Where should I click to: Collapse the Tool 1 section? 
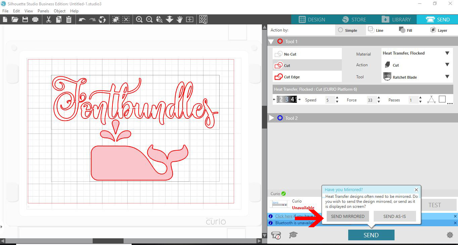[x=271, y=42]
